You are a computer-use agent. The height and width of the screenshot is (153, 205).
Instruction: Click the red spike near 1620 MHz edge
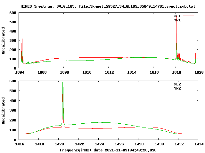[196, 53]
